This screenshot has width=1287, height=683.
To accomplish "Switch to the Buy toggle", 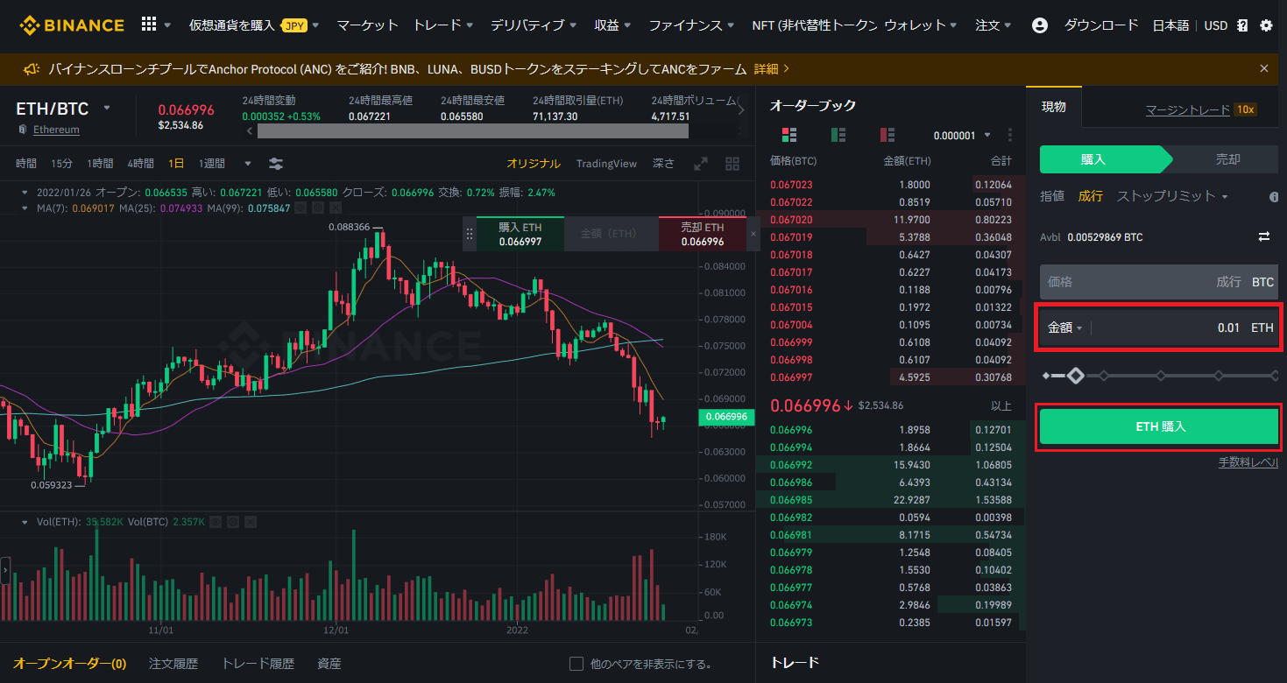I will point(1104,159).
